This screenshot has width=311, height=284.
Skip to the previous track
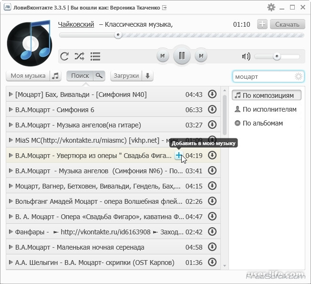pos(163,56)
